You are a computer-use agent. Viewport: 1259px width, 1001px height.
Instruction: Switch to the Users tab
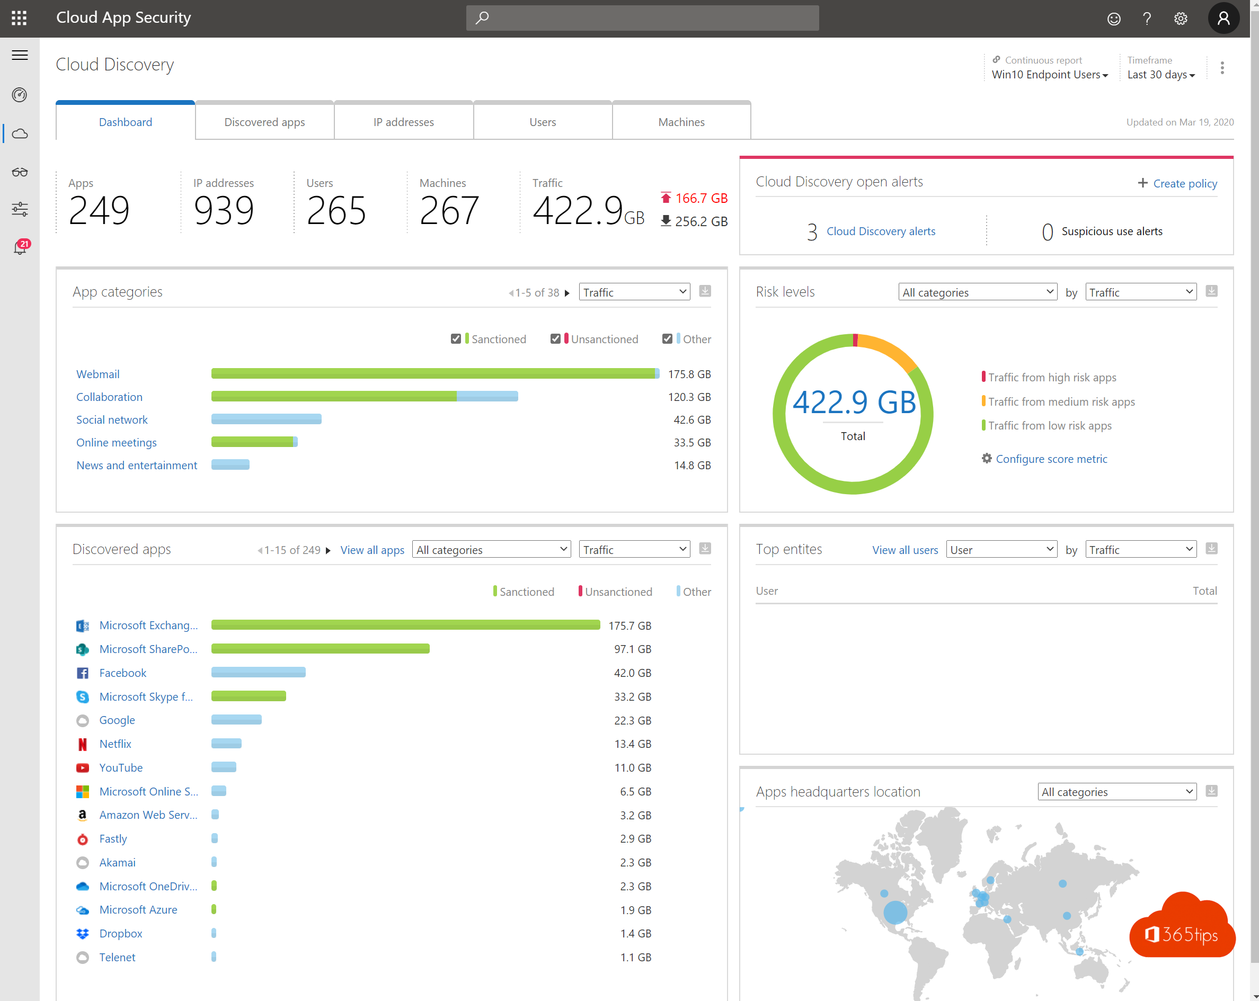coord(543,121)
